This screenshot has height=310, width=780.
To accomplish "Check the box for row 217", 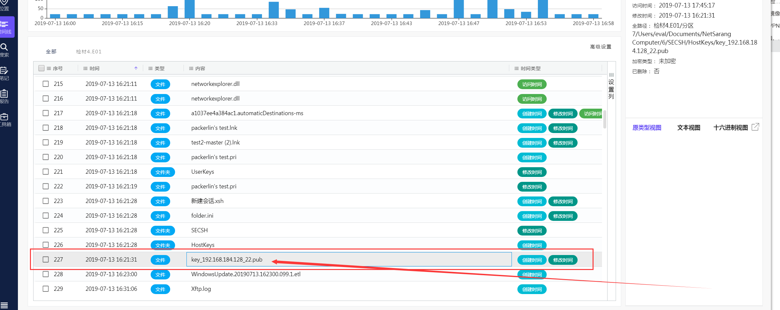I will pos(46,113).
